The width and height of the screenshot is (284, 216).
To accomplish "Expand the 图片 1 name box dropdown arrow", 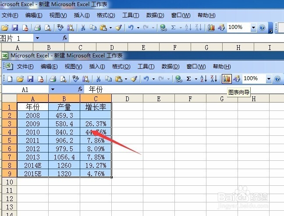I will [37, 38].
